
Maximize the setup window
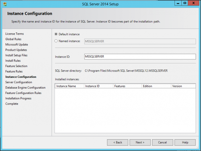185,3
